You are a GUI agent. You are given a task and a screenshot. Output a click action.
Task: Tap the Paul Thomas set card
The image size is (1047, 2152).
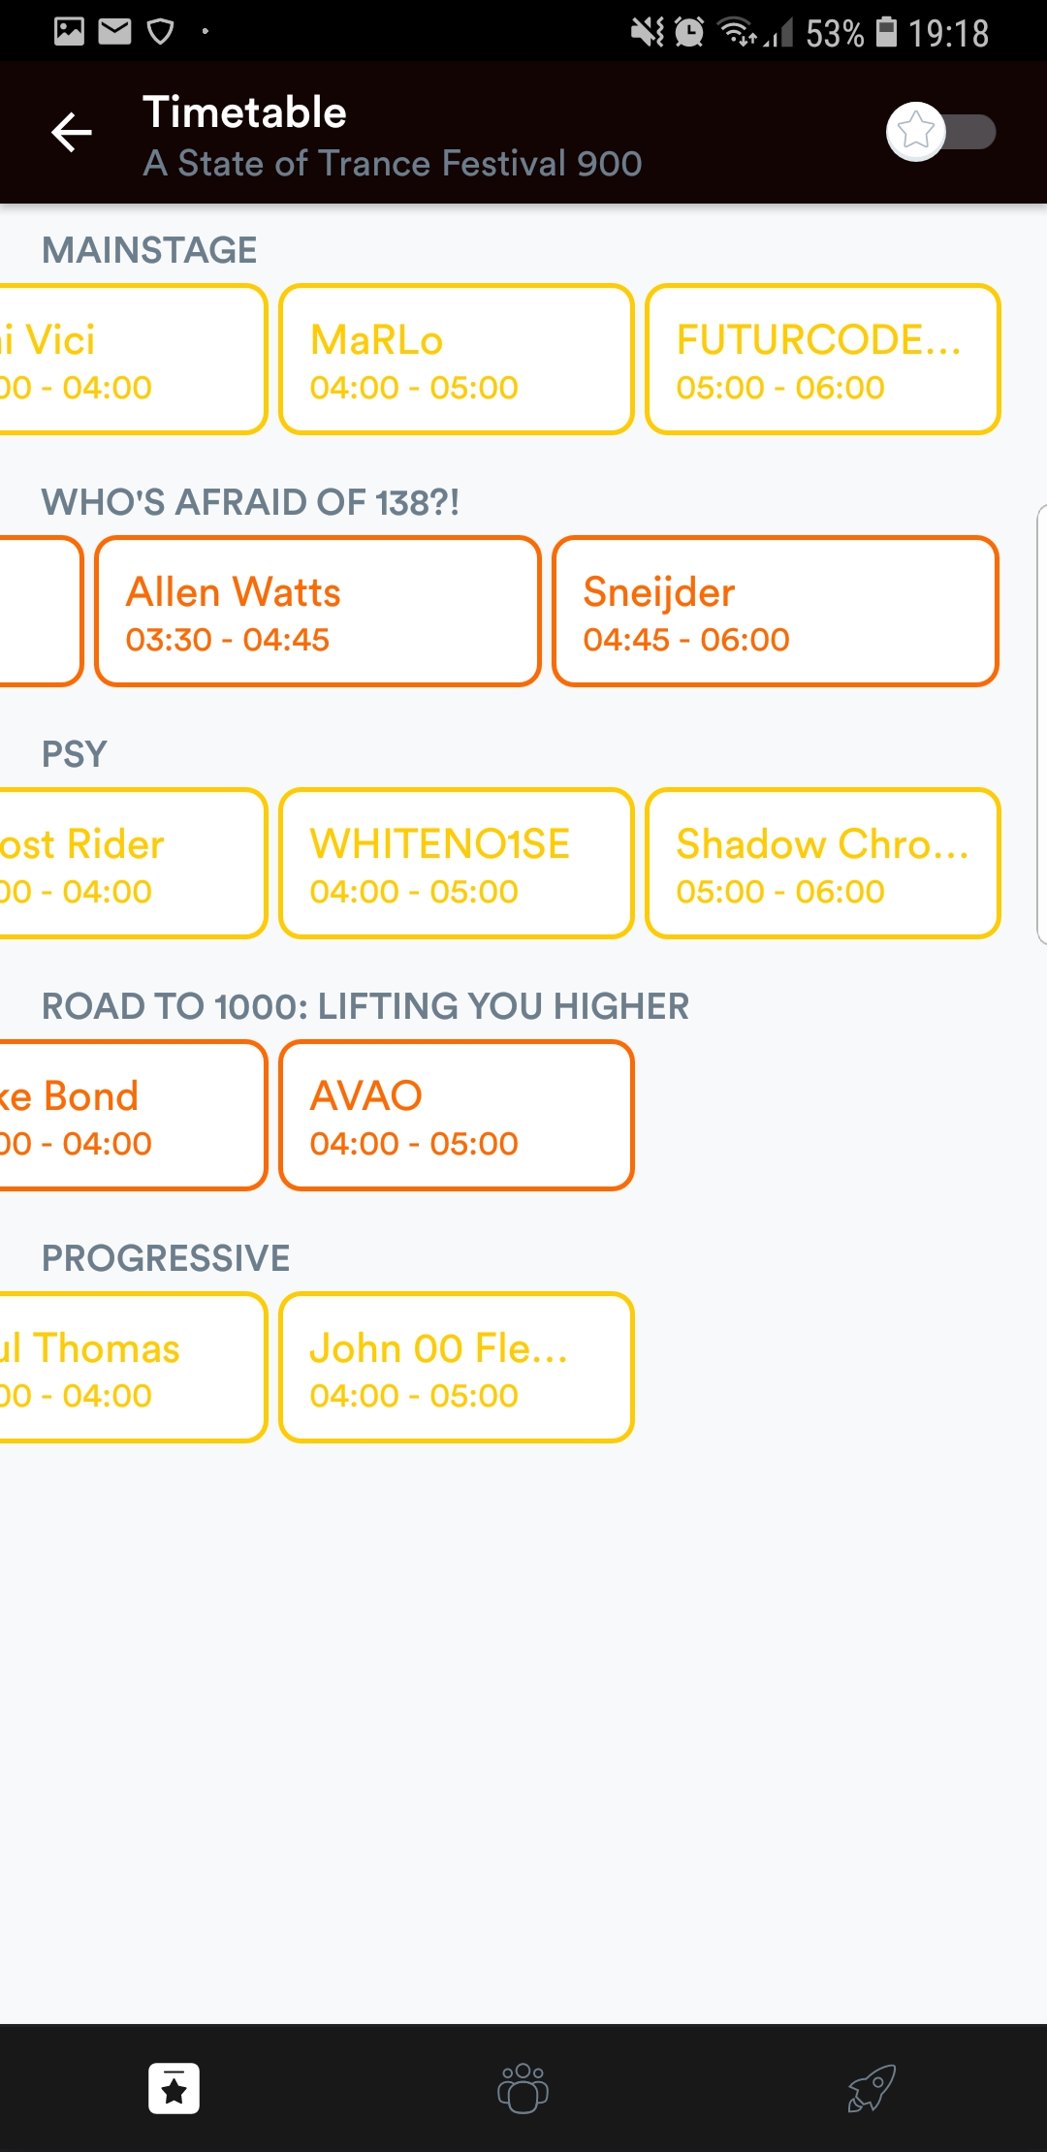131,1368
